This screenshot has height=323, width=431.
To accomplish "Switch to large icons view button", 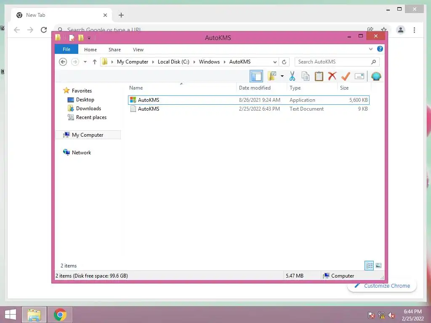I will (378, 266).
